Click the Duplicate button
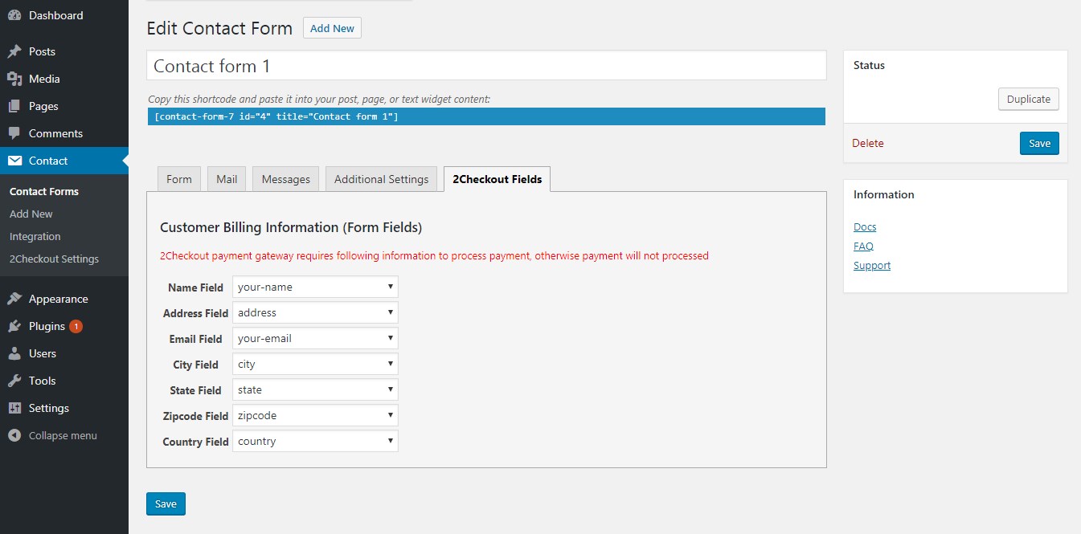 [x=1029, y=99]
